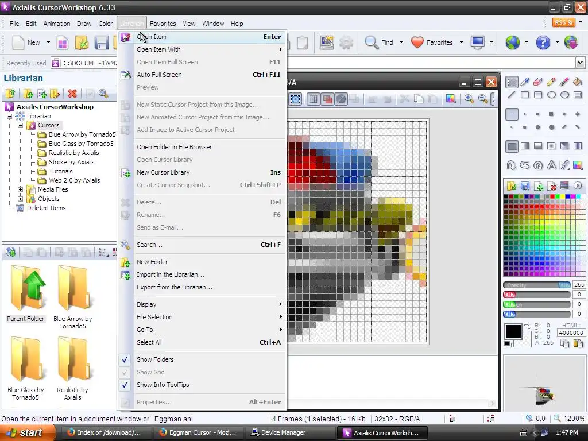Choose Select All in the menu

tap(202, 342)
